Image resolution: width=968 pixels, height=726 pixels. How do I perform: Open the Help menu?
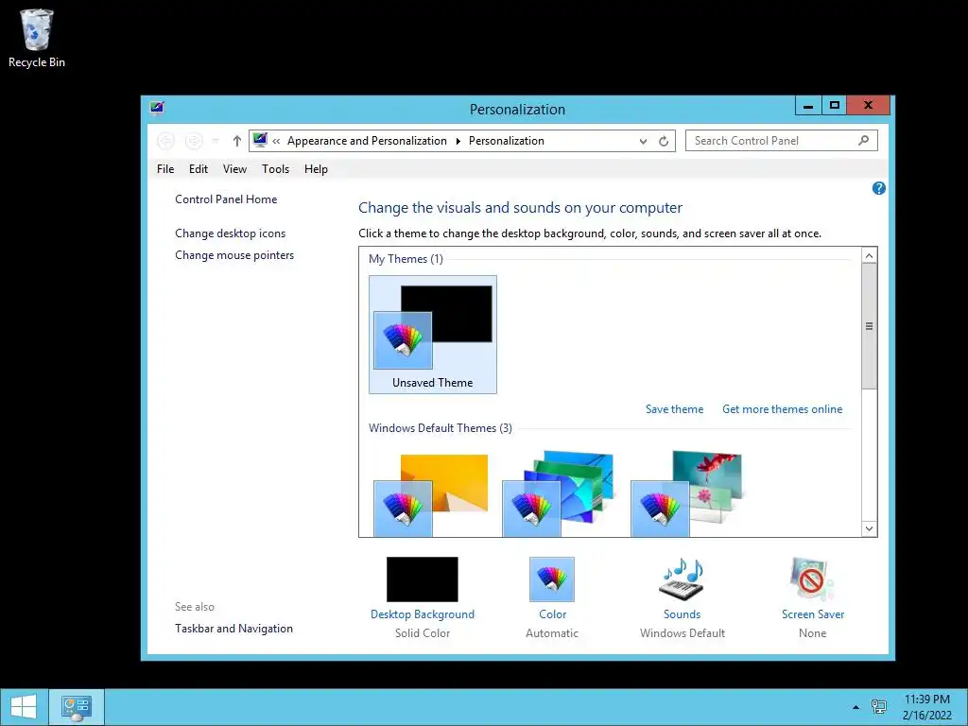click(x=316, y=169)
